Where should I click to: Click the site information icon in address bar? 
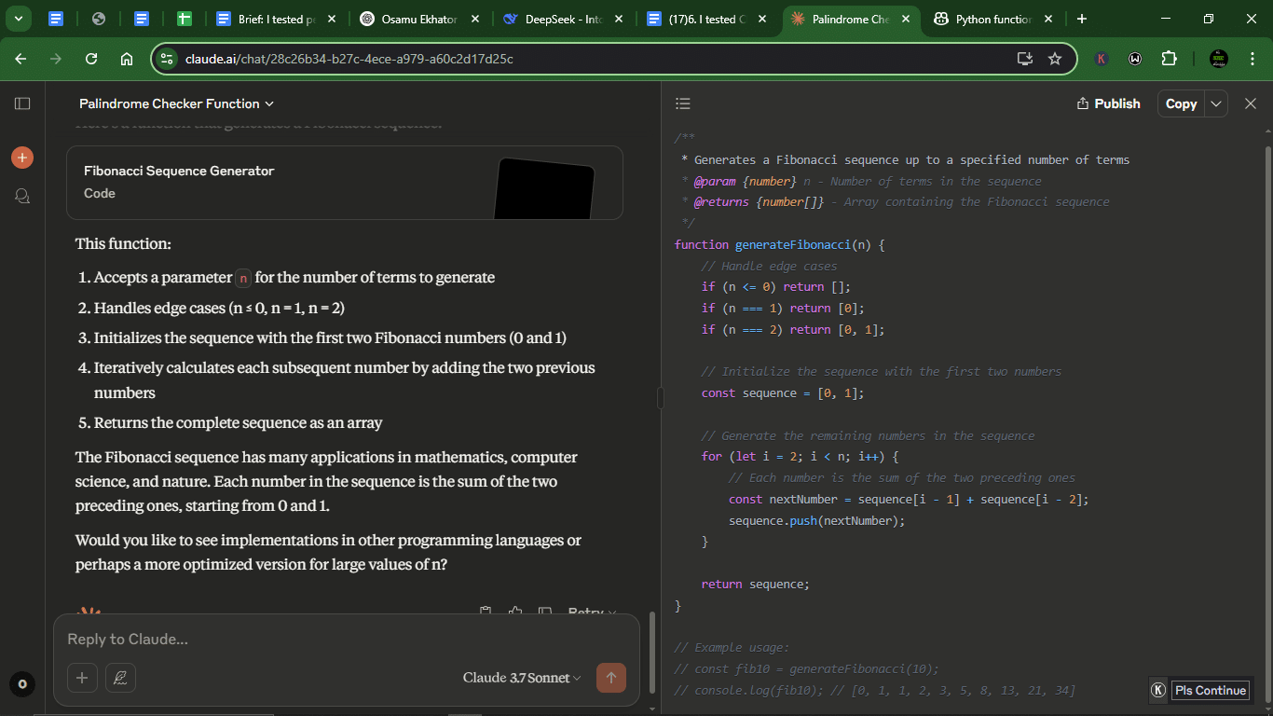pyautogui.click(x=167, y=59)
